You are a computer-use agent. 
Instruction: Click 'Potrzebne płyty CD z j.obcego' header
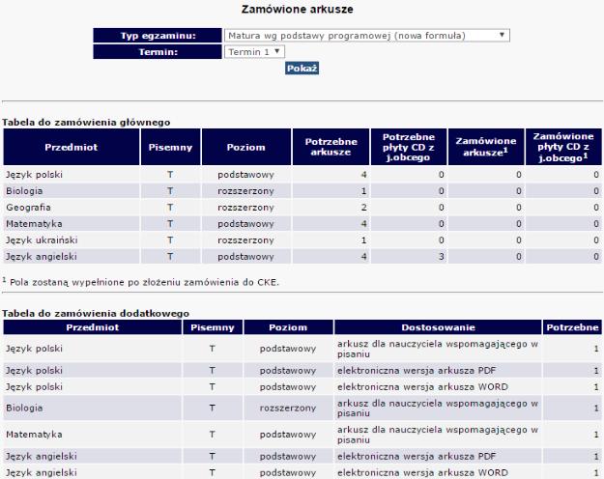pyautogui.click(x=409, y=147)
